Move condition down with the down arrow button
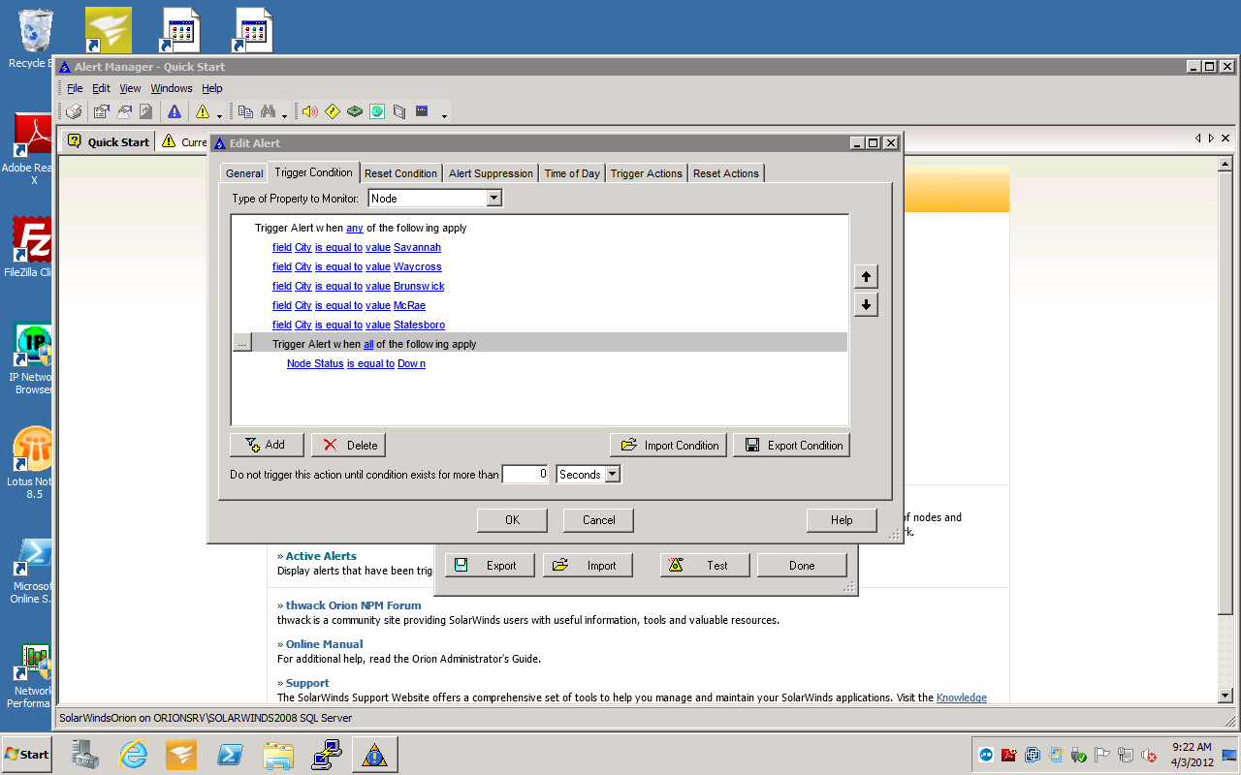Image resolution: width=1241 pixels, height=775 pixels. coord(866,304)
